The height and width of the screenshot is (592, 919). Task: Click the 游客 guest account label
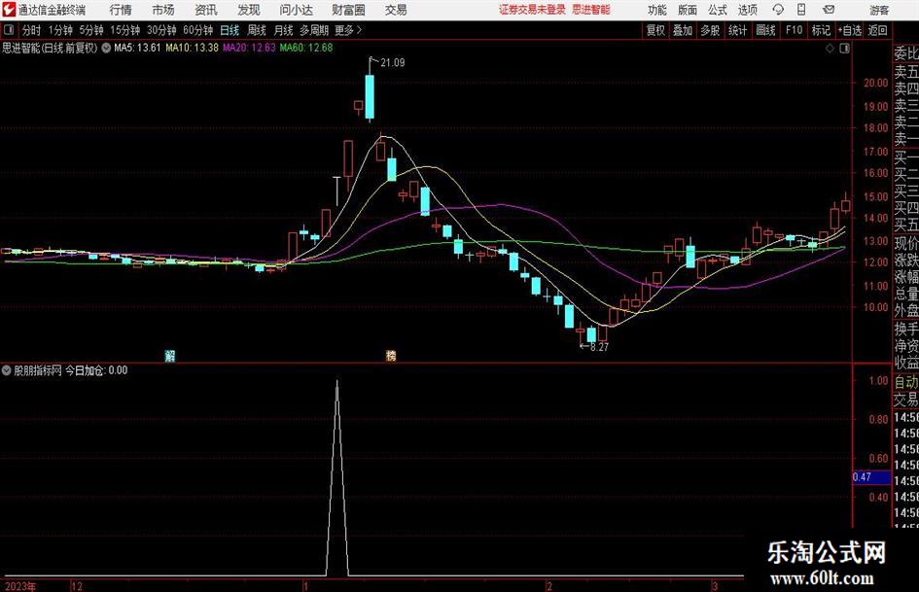(879, 10)
